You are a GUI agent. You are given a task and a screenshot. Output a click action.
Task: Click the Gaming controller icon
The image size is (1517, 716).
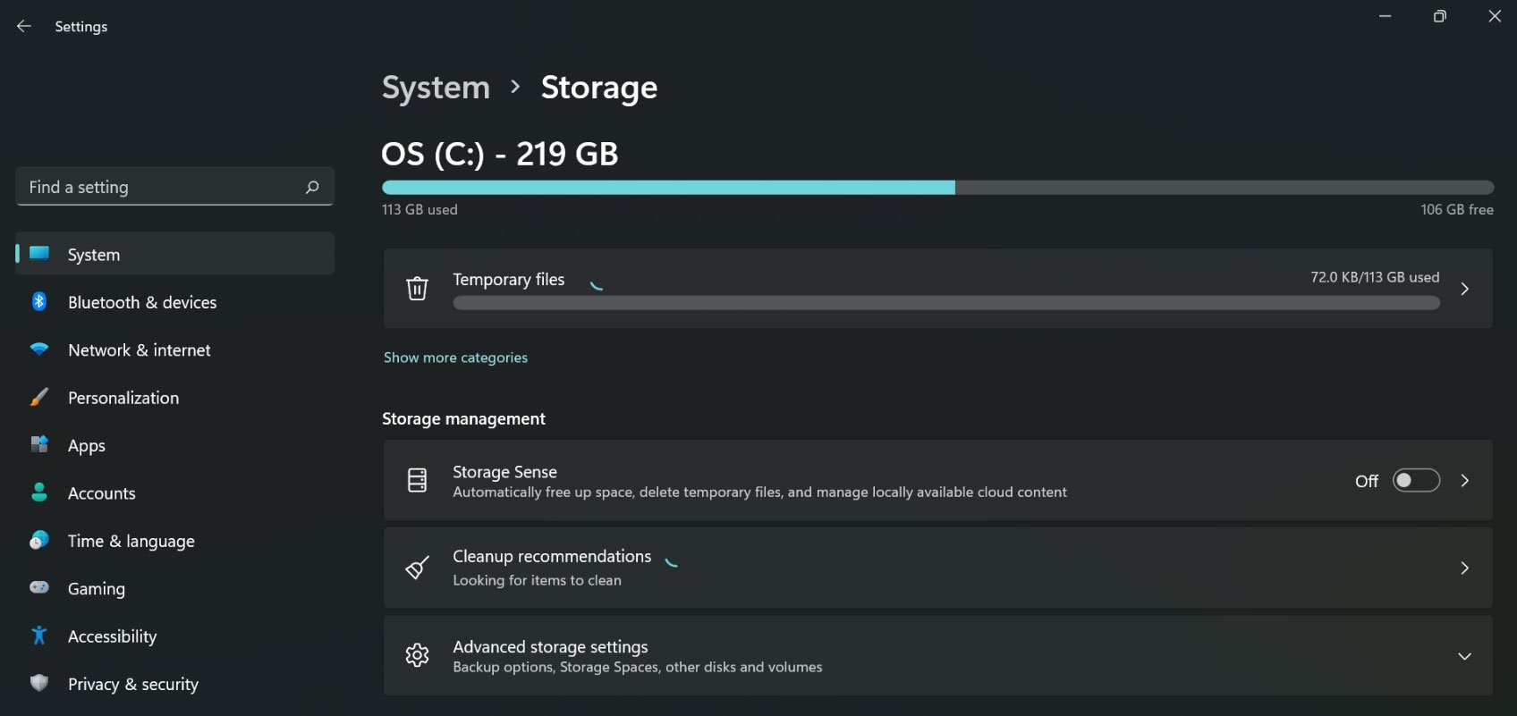pyautogui.click(x=39, y=588)
